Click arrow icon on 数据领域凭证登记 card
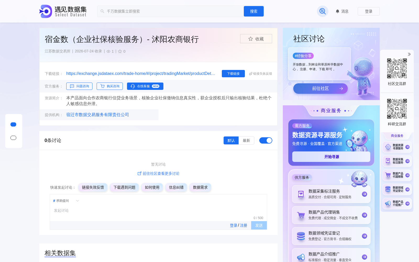The width and height of the screenshot is (419, 262). tap(365, 236)
